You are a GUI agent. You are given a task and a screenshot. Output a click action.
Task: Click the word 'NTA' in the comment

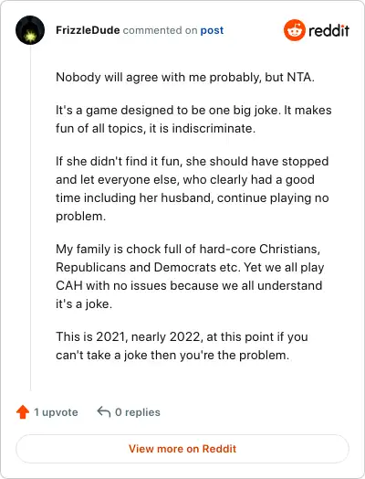click(300, 77)
